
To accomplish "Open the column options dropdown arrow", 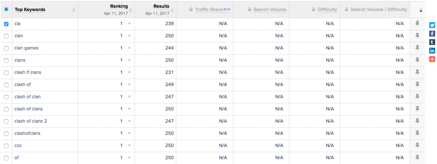I will click(x=420, y=11).
